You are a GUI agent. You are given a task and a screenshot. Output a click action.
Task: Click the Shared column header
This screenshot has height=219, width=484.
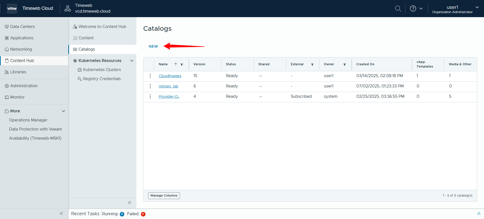click(264, 64)
